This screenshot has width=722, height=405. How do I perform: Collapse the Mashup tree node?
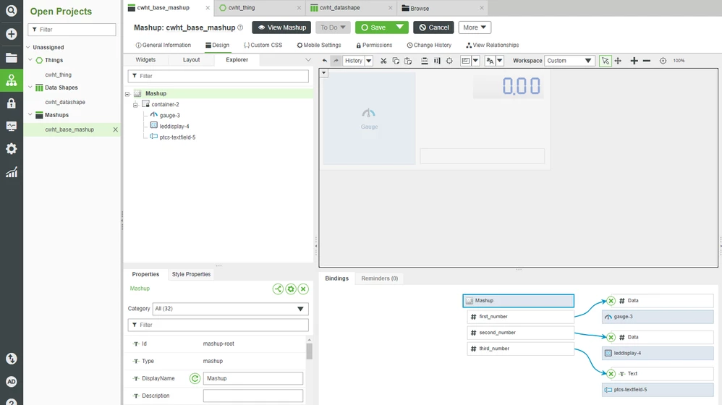[127, 94]
